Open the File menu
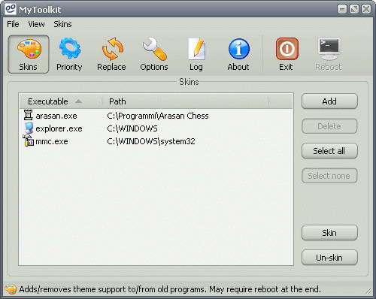Image resolution: width=376 pixels, height=299 pixels. [x=13, y=24]
